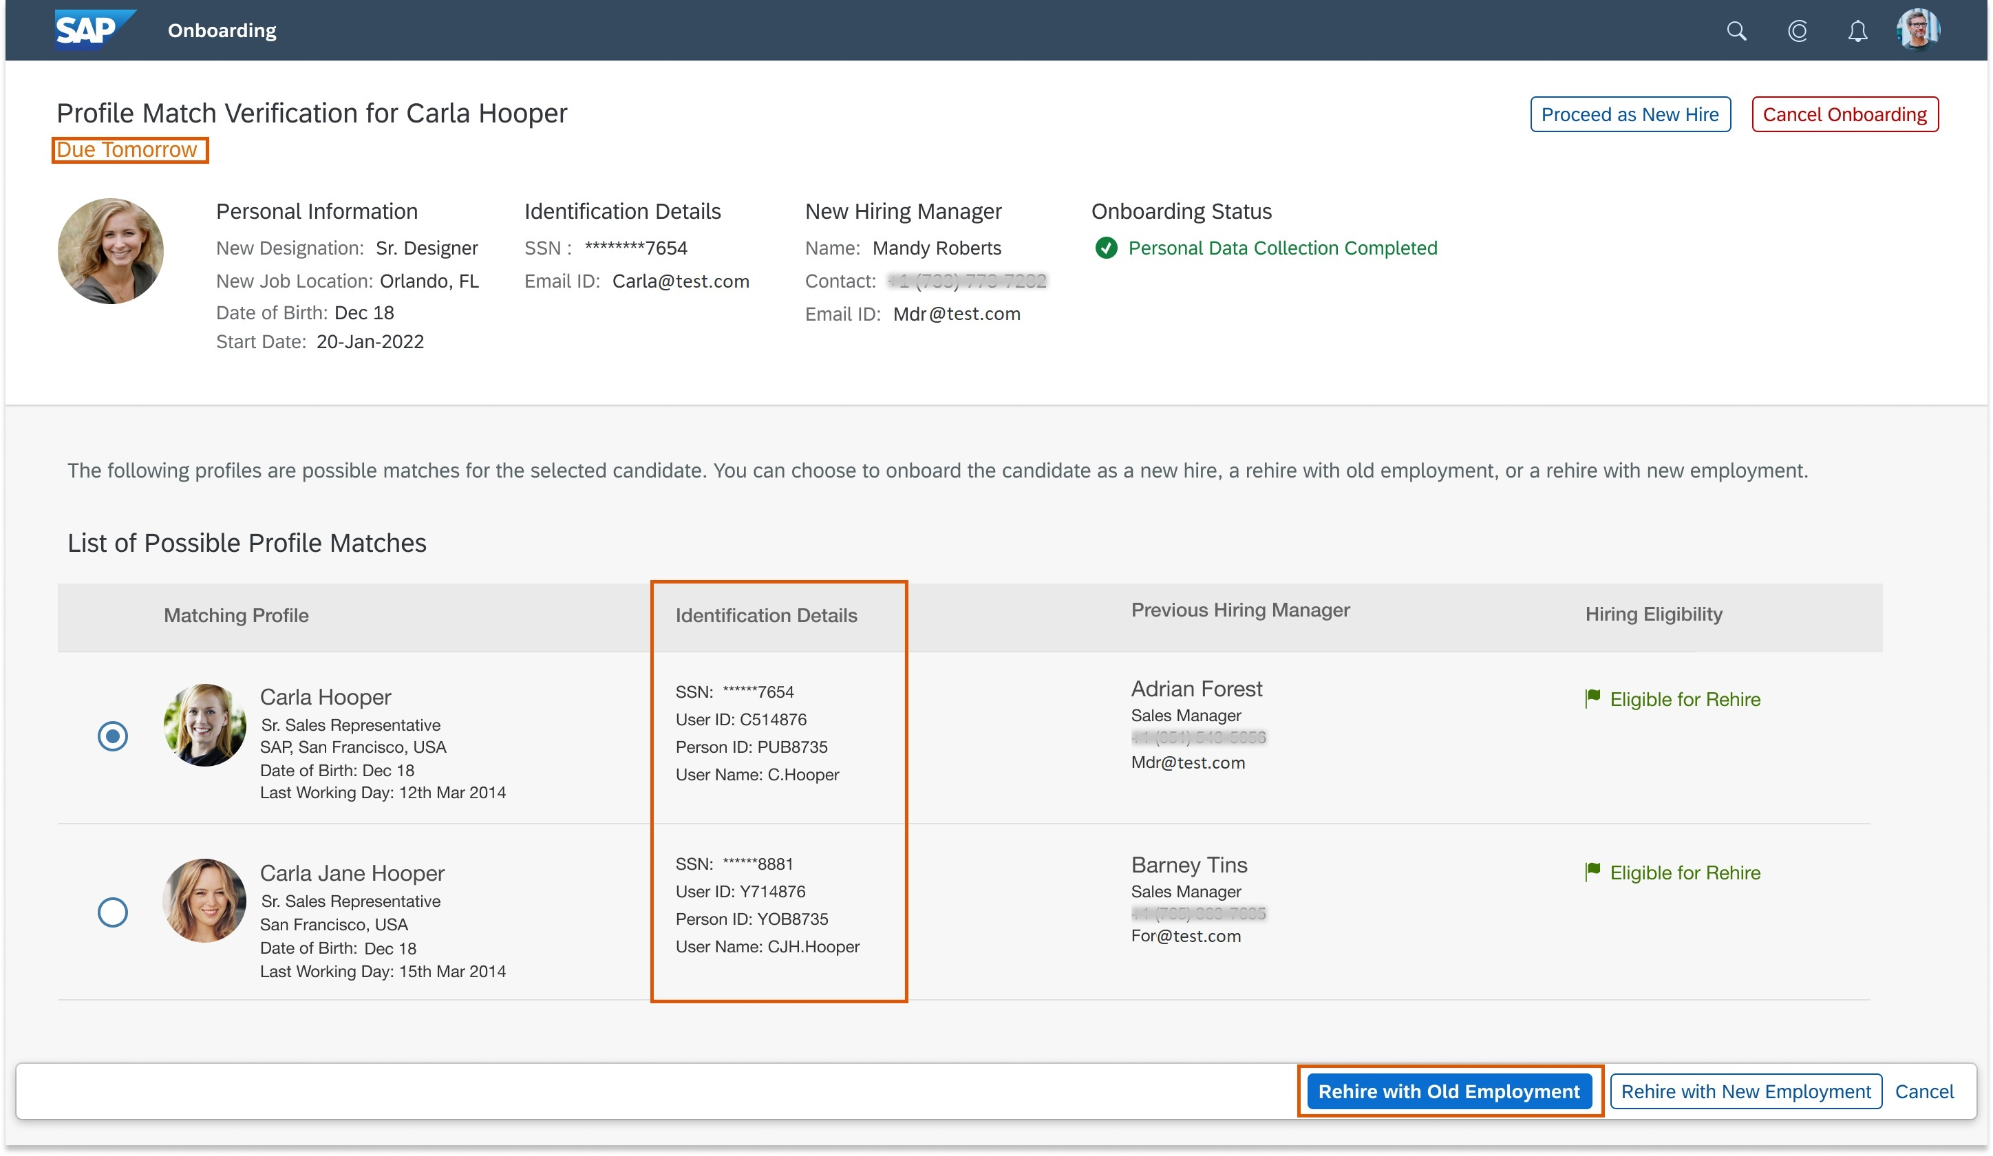The image size is (1993, 1156).
Task: Open the user avatar in the top bar
Action: click(1917, 30)
